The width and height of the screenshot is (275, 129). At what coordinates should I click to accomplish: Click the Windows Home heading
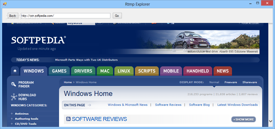88,94
